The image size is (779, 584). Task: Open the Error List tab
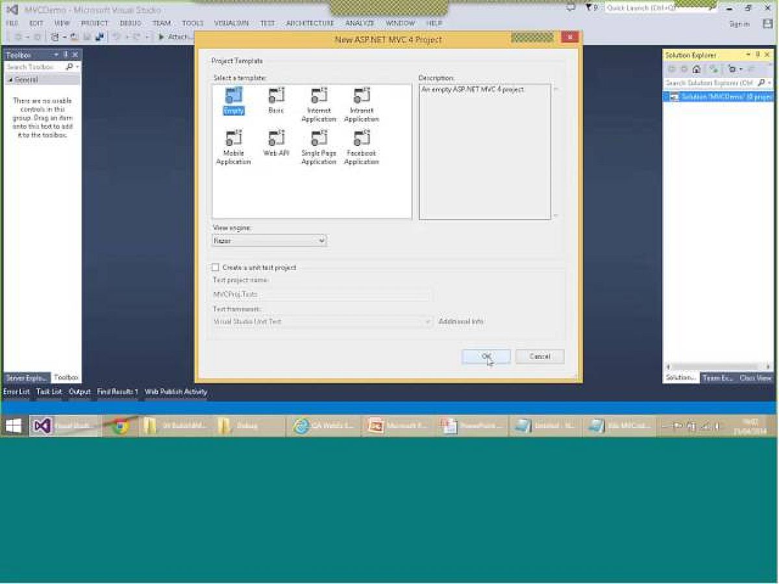click(x=16, y=392)
